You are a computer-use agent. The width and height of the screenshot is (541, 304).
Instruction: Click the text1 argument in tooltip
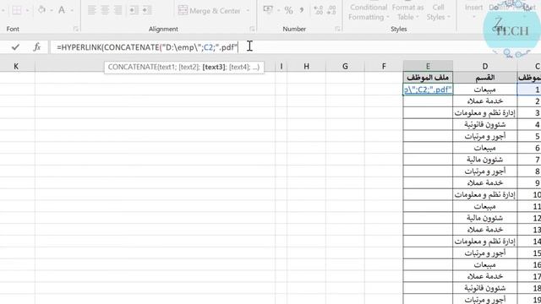coord(167,67)
